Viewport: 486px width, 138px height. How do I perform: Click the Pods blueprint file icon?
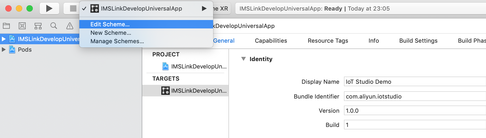click(x=12, y=50)
